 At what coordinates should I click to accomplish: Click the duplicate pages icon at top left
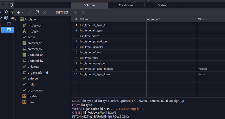(x=11, y=5)
